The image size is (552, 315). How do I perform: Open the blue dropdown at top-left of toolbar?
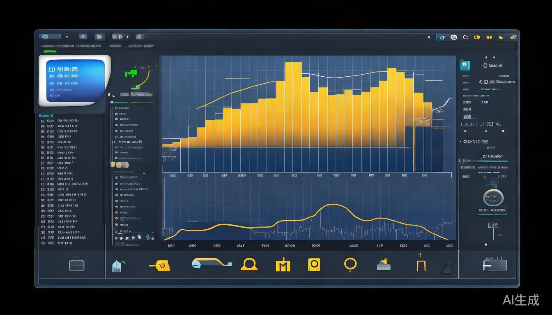pyautogui.click(x=50, y=37)
